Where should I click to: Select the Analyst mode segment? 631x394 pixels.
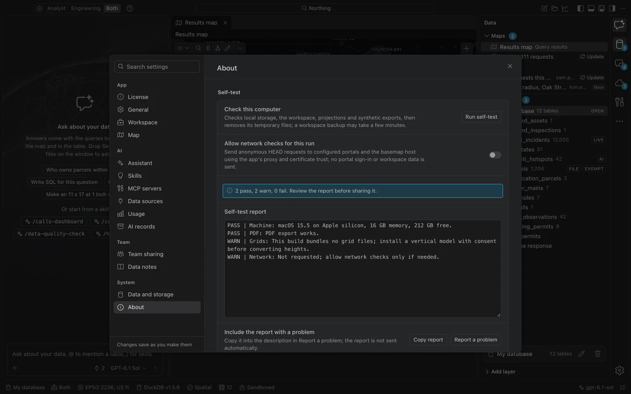(x=57, y=8)
